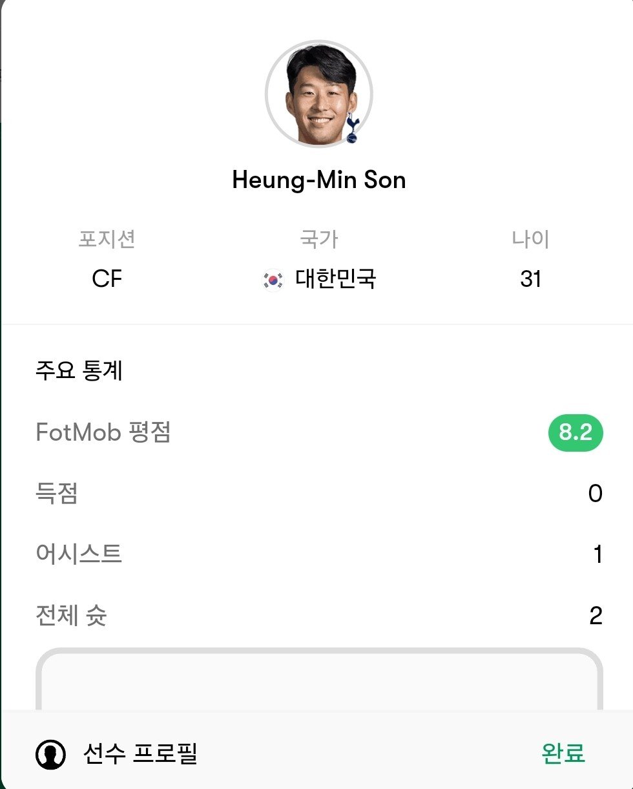Click the Heung-Min Son name heading
633x789 pixels.
pos(319,180)
